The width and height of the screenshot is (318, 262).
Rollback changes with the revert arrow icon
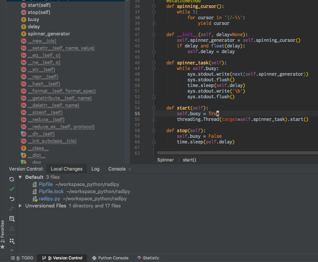[11, 199]
